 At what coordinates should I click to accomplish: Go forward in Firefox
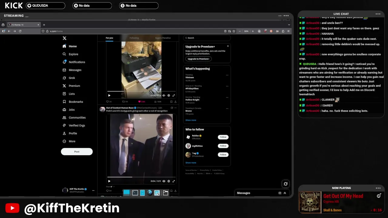(x=15, y=31)
